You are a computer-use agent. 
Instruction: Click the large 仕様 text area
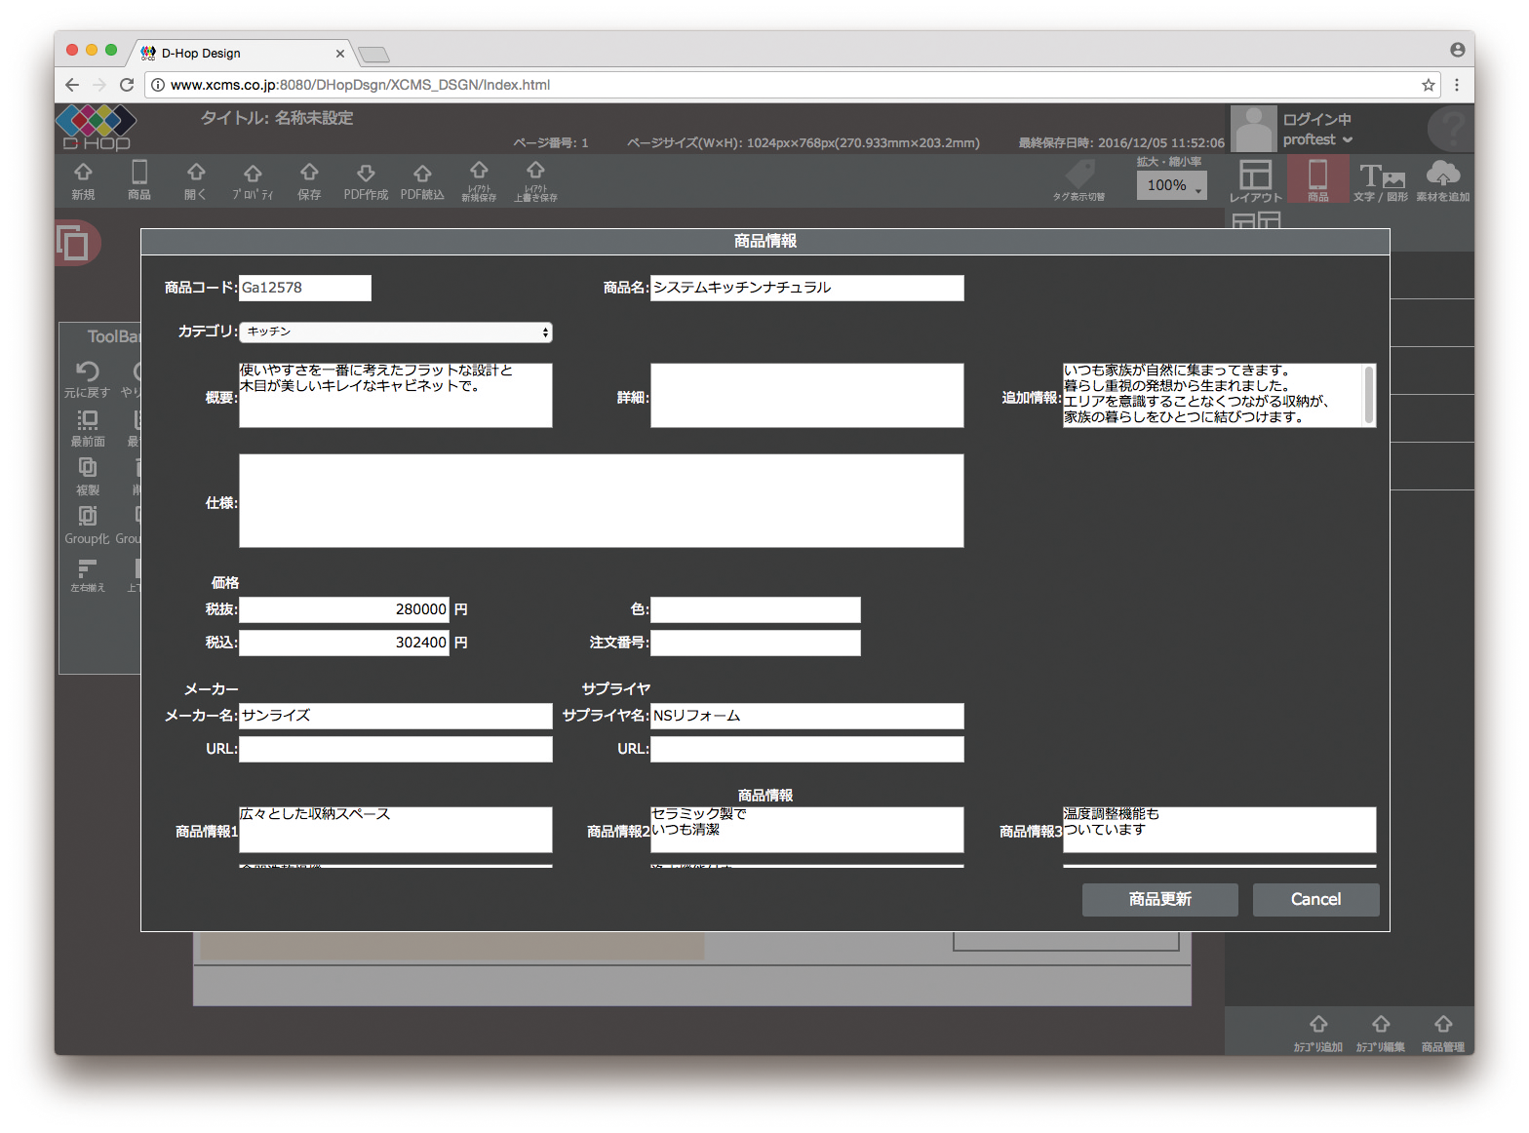[x=602, y=501]
